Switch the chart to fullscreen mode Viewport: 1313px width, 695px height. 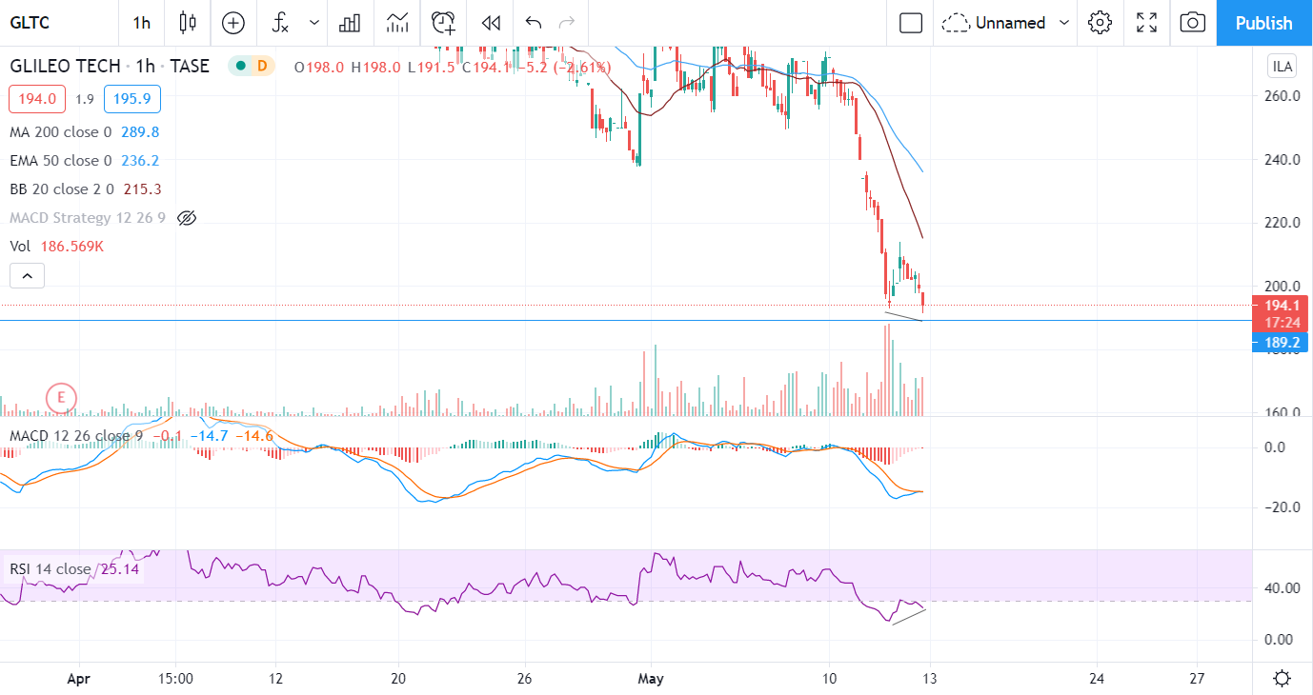(1147, 23)
